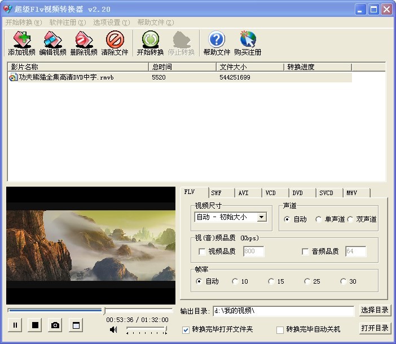Toggle fullscreen preview window icon

(76, 325)
